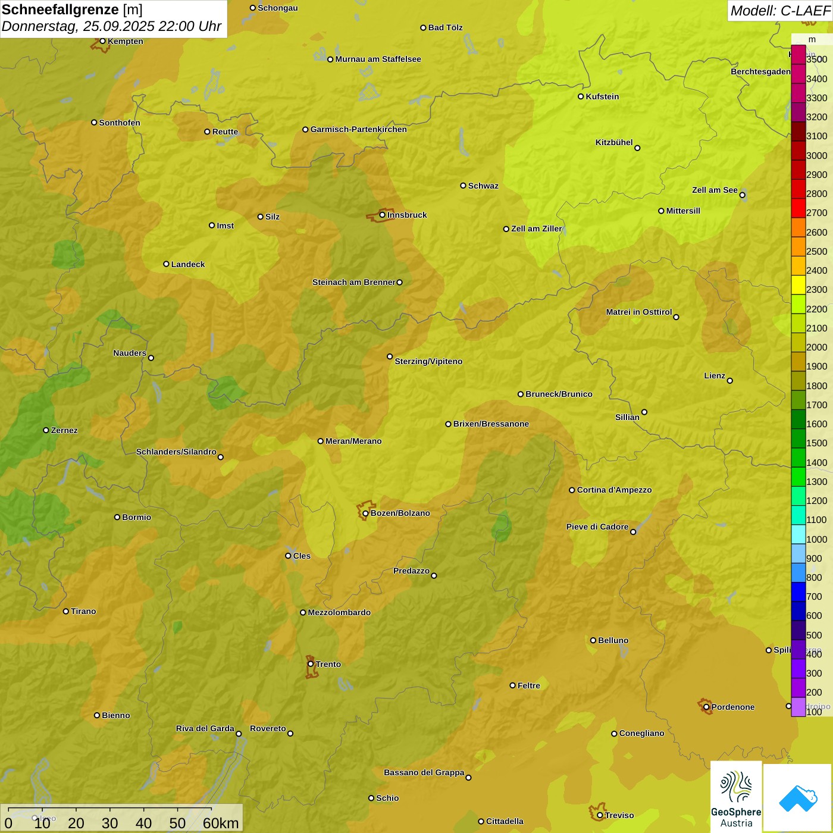Click the Lienz location dot
This screenshot has width=833, height=833.
[730, 381]
